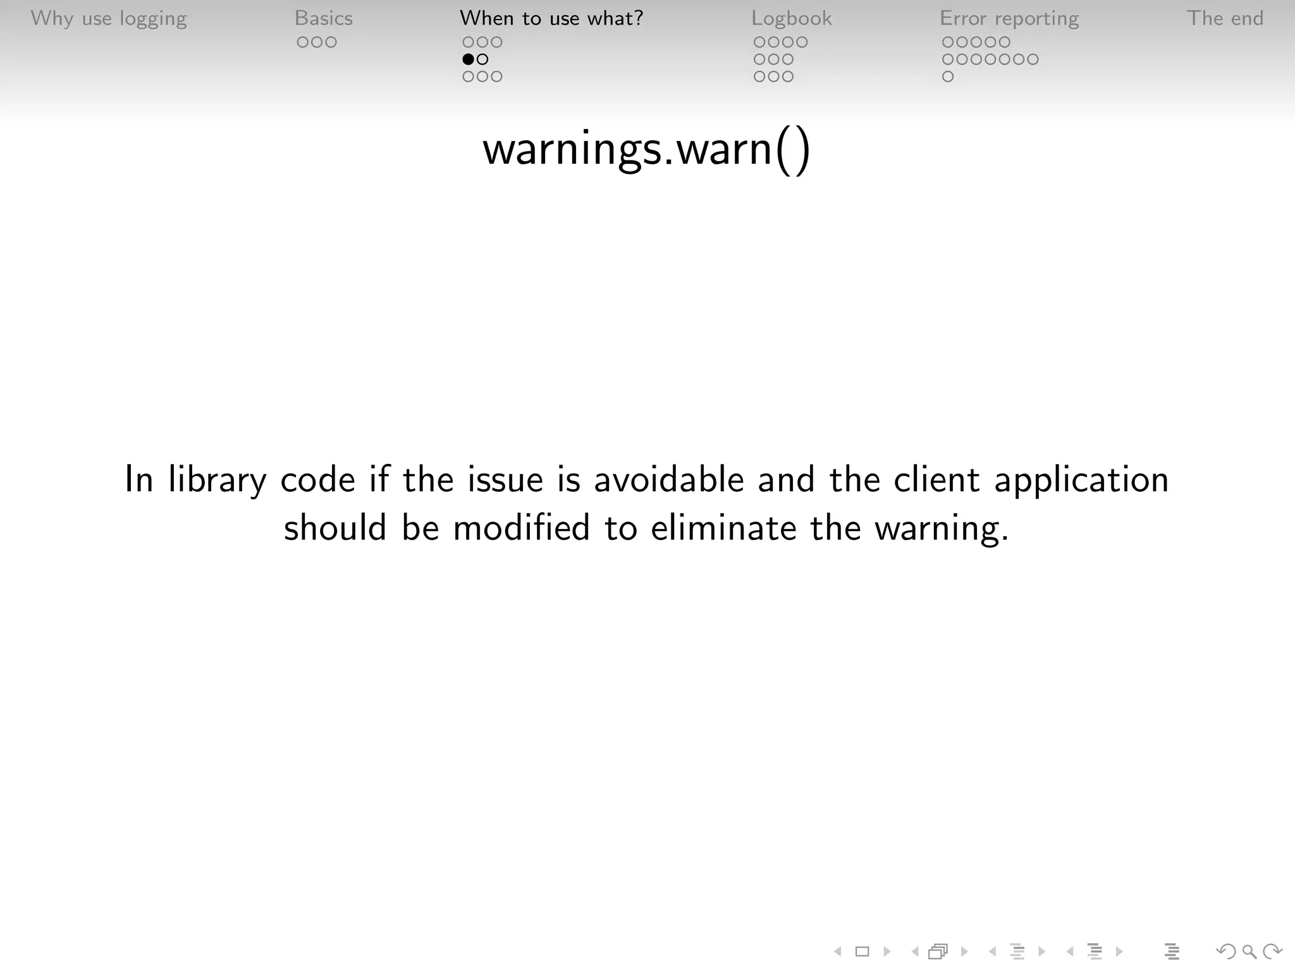Jump to next section with right arrow beside darker lines icon
Image resolution: width=1295 pixels, height=971 pixels.
click(1119, 951)
